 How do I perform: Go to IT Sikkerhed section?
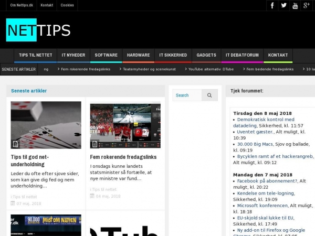(173, 55)
